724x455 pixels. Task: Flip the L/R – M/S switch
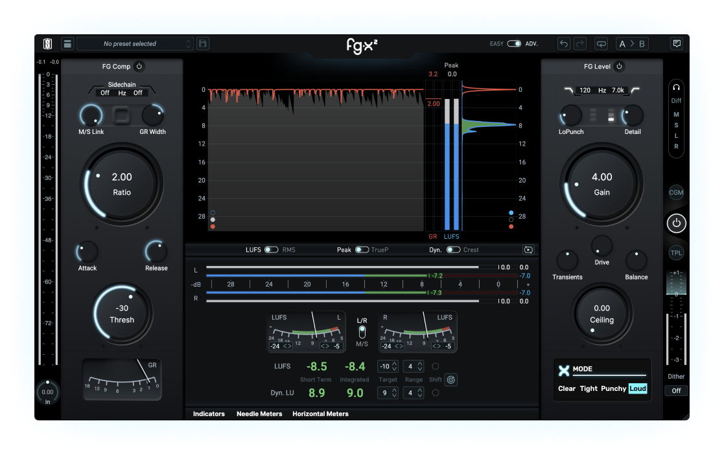362,332
